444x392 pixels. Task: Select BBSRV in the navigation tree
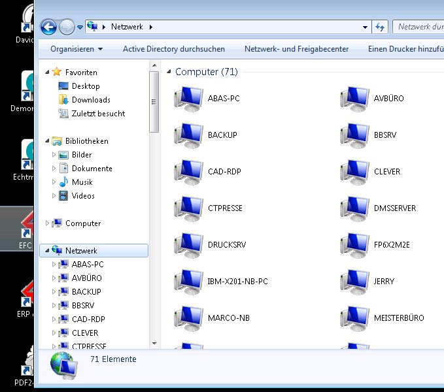tap(83, 306)
